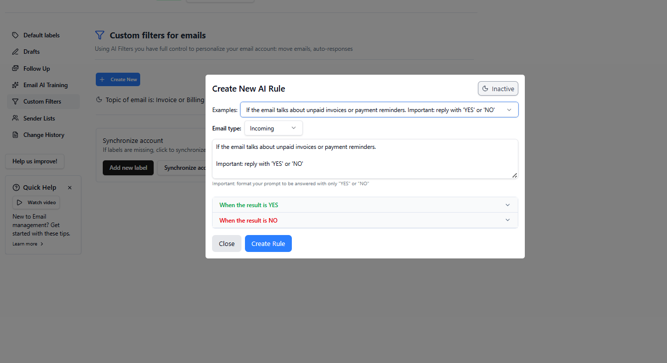Click the Change History document icon
The image size is (667, 363).
coord(15,135)
